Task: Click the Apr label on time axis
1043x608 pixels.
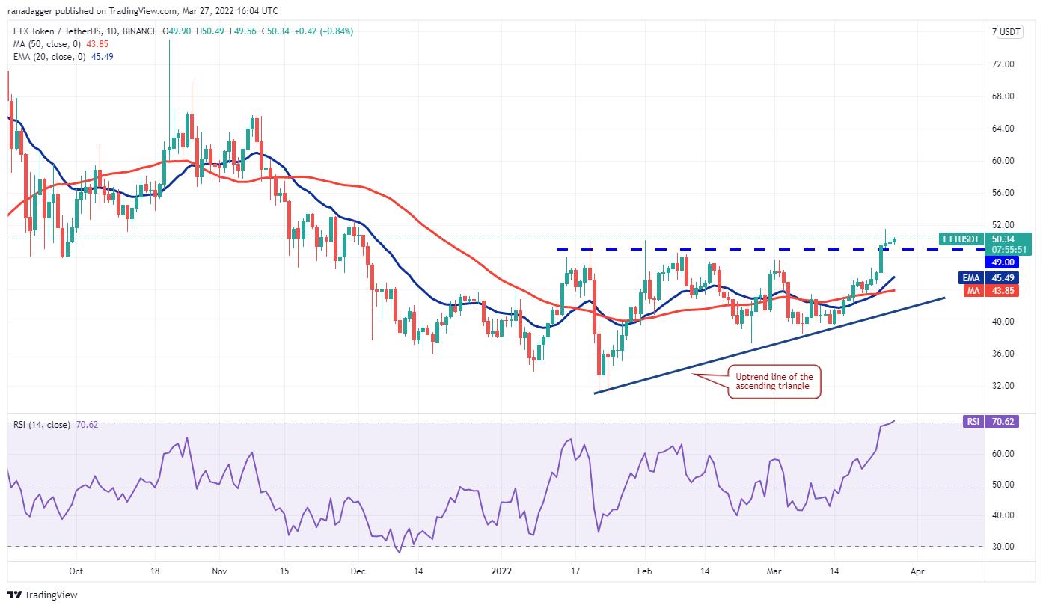Action: 917,571
